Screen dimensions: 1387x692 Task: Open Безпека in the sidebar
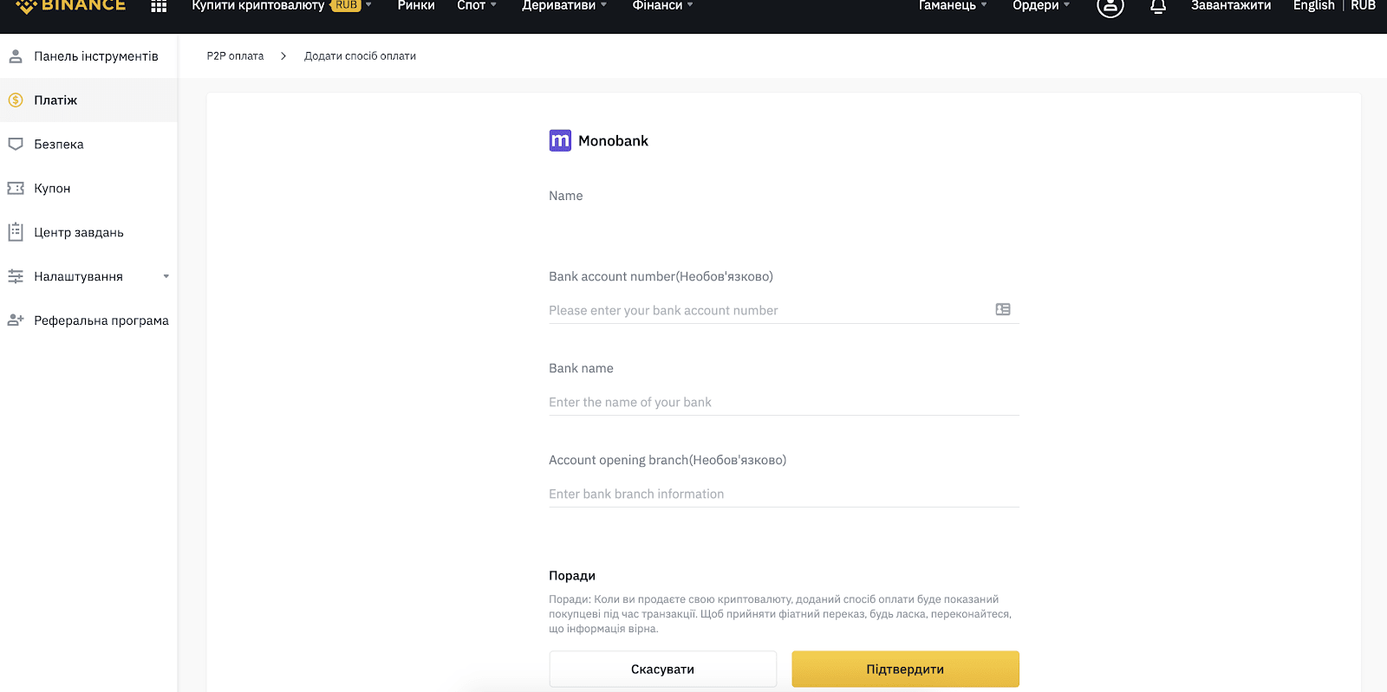click(x=88, y=145)
